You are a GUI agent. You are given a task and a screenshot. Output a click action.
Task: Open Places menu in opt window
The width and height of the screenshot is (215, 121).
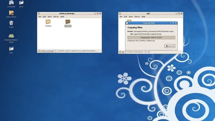point(137,16)
